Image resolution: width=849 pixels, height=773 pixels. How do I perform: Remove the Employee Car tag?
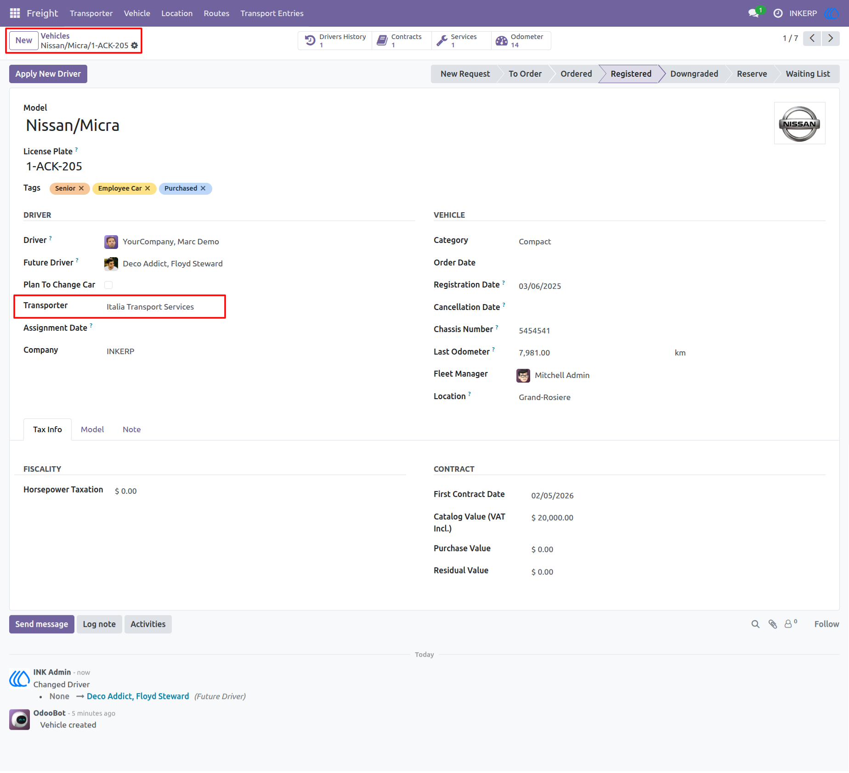147,188
